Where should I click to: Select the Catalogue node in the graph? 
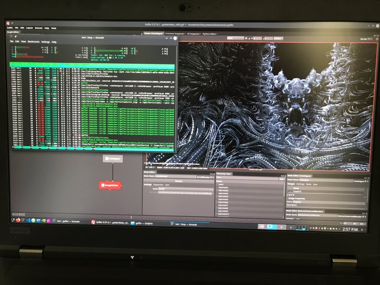tap(113, 158)
